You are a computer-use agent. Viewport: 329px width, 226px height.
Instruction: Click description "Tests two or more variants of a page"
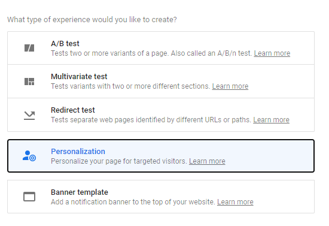point(109,53)
